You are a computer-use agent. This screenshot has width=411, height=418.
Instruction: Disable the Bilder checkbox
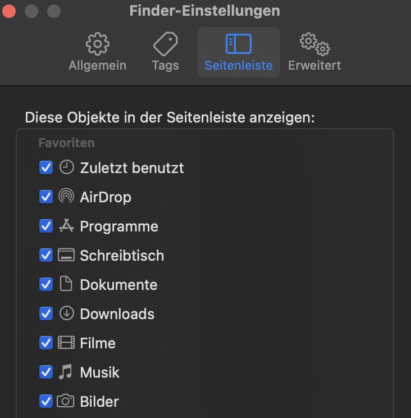pos(46,401)
